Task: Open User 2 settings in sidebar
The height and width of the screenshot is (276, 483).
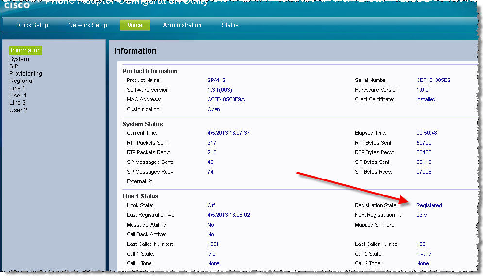Action: [x=18, y=110]
